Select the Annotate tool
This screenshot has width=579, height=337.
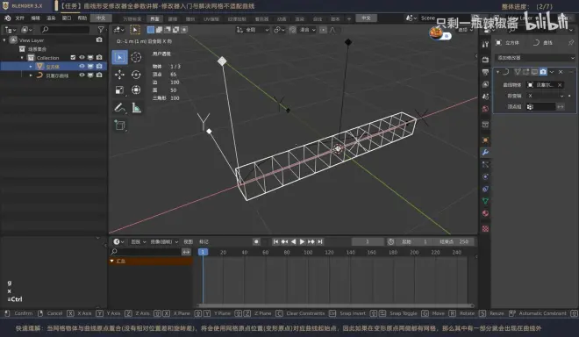pyautogui.click(x=119, y=108)
